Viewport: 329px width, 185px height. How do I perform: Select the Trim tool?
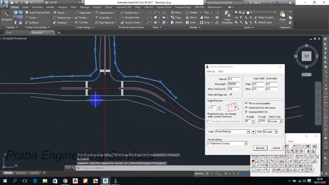coord(205,13)
